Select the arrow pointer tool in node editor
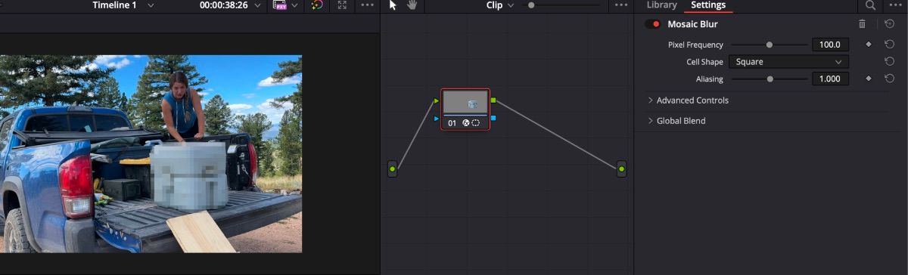908x275 pixels. click(393, 5)
